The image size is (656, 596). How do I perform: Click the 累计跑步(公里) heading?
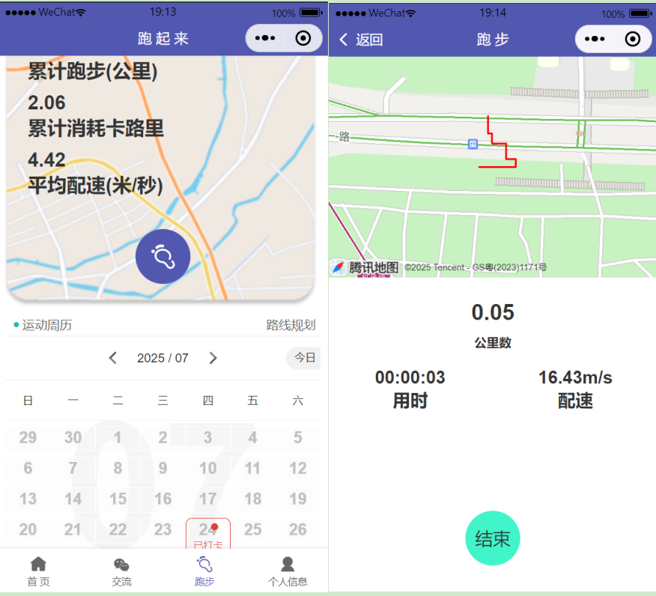tap(92, 71)
